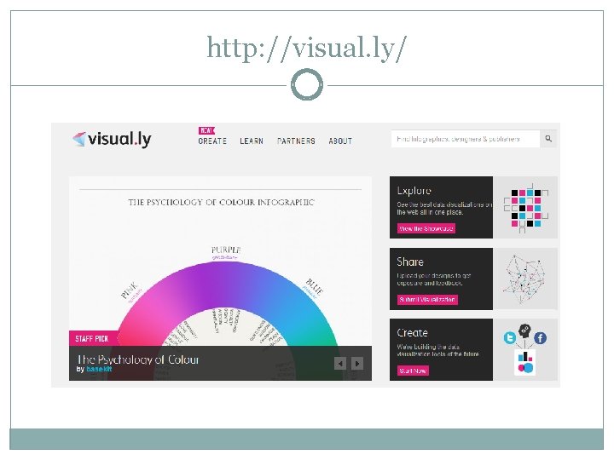Click the Share panel network graph thumbnail

pyautogui.click(x=525, y=279)
